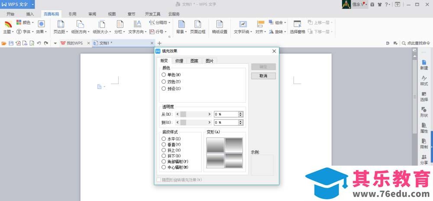Click the save disk icon

click(x=11, y=43)
